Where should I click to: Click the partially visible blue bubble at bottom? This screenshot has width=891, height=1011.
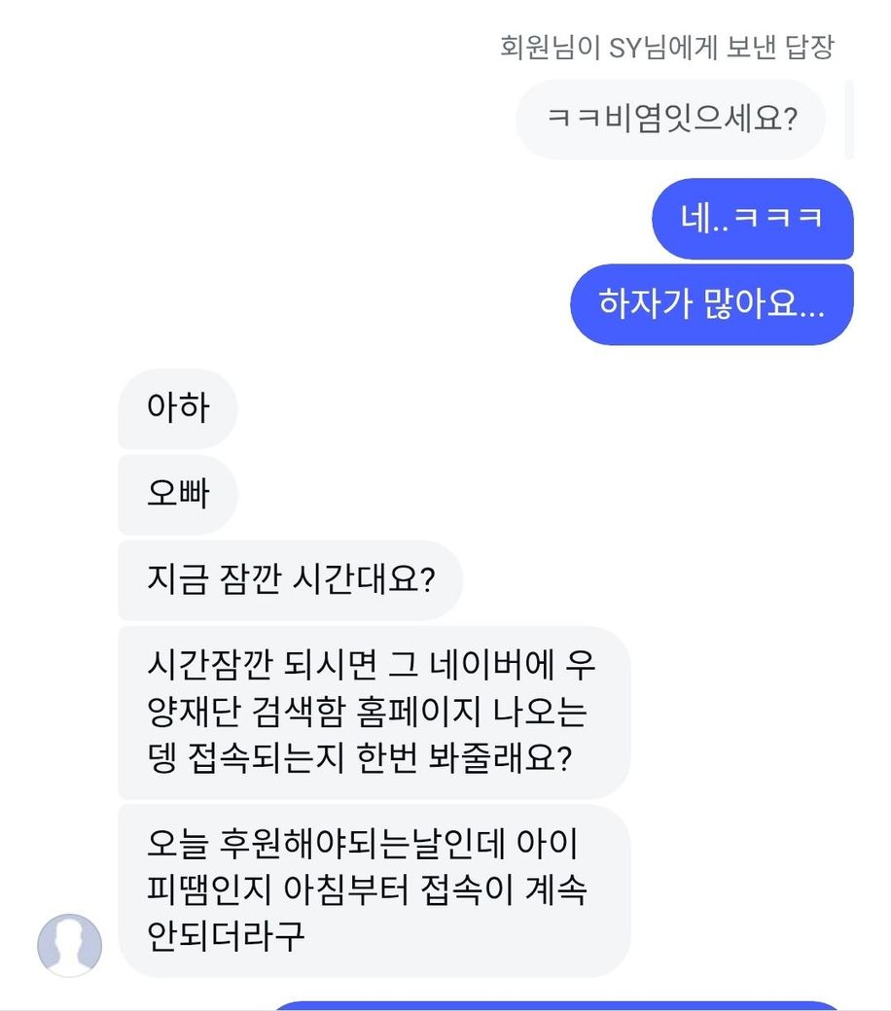[x=554, y=1004]
